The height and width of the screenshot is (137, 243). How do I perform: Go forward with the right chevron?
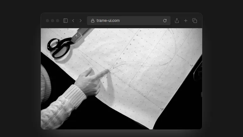click(x=81, y=21)
